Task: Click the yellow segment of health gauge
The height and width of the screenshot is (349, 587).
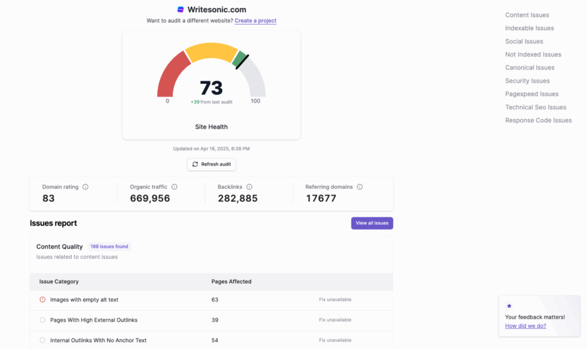Action: tap(212, 51)
